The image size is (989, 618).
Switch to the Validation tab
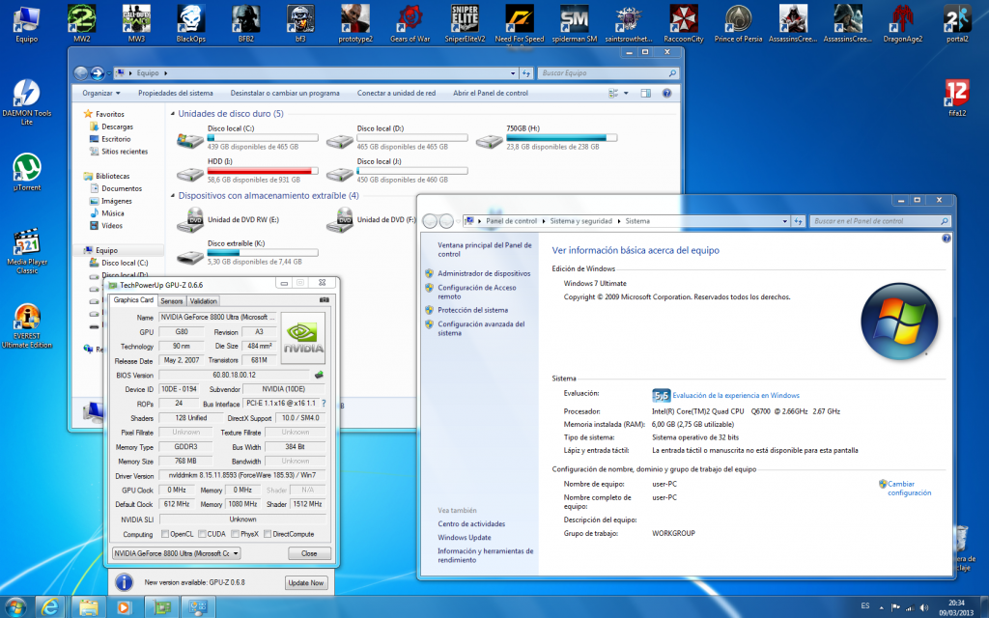point(203,301)
